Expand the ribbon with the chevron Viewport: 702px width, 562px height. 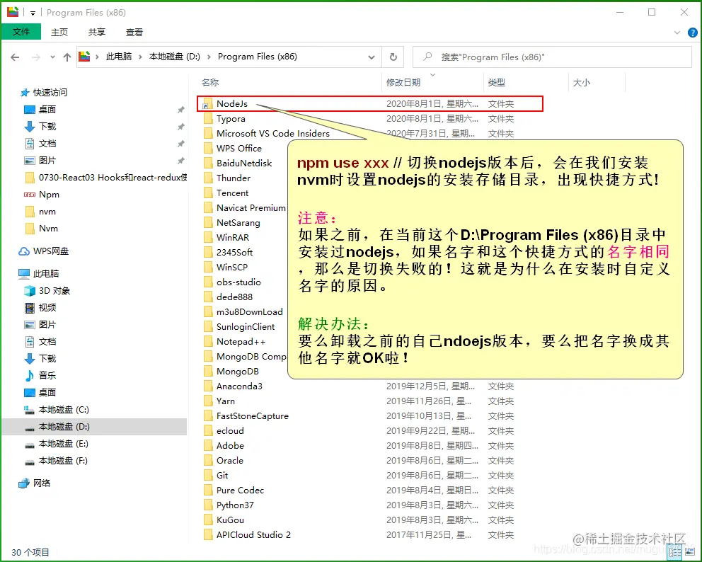677,33
